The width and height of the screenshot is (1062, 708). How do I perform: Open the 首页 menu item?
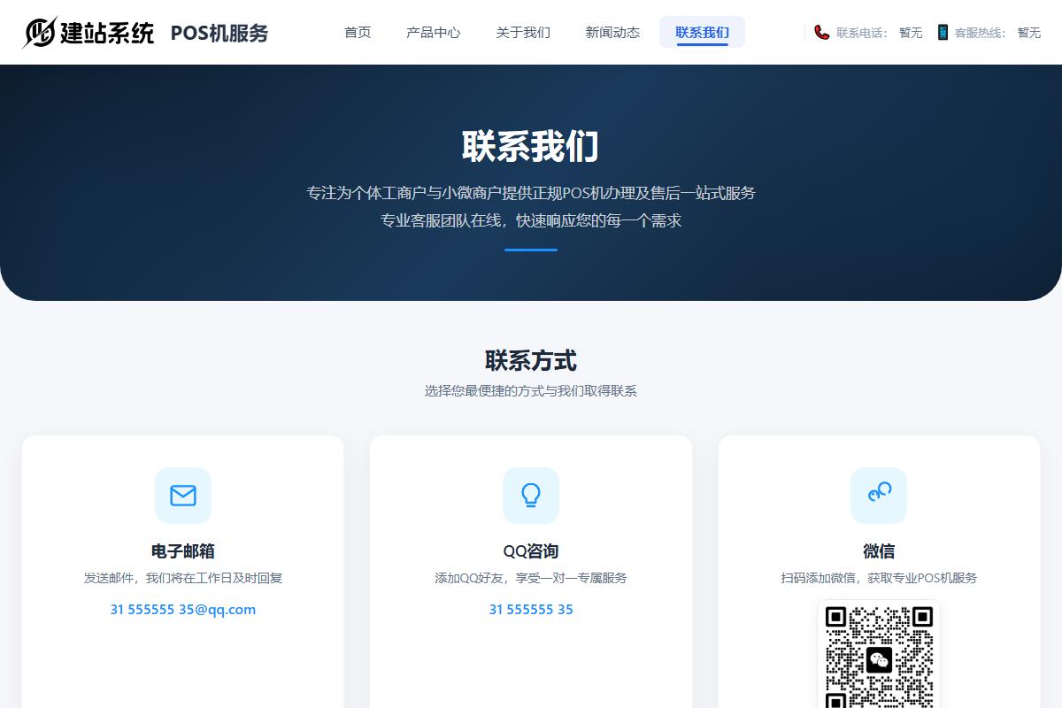point(358,33)
